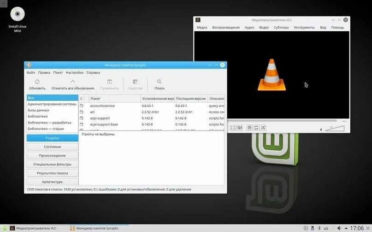Viewport: 372px width, 232px height.
Task: Click Отметить все обновления toolbar button
Action: [73, 85]
